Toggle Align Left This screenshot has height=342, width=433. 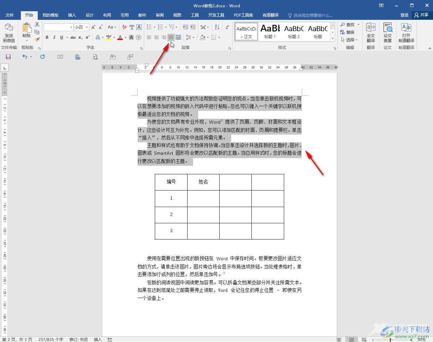click(x=149, y=37)
